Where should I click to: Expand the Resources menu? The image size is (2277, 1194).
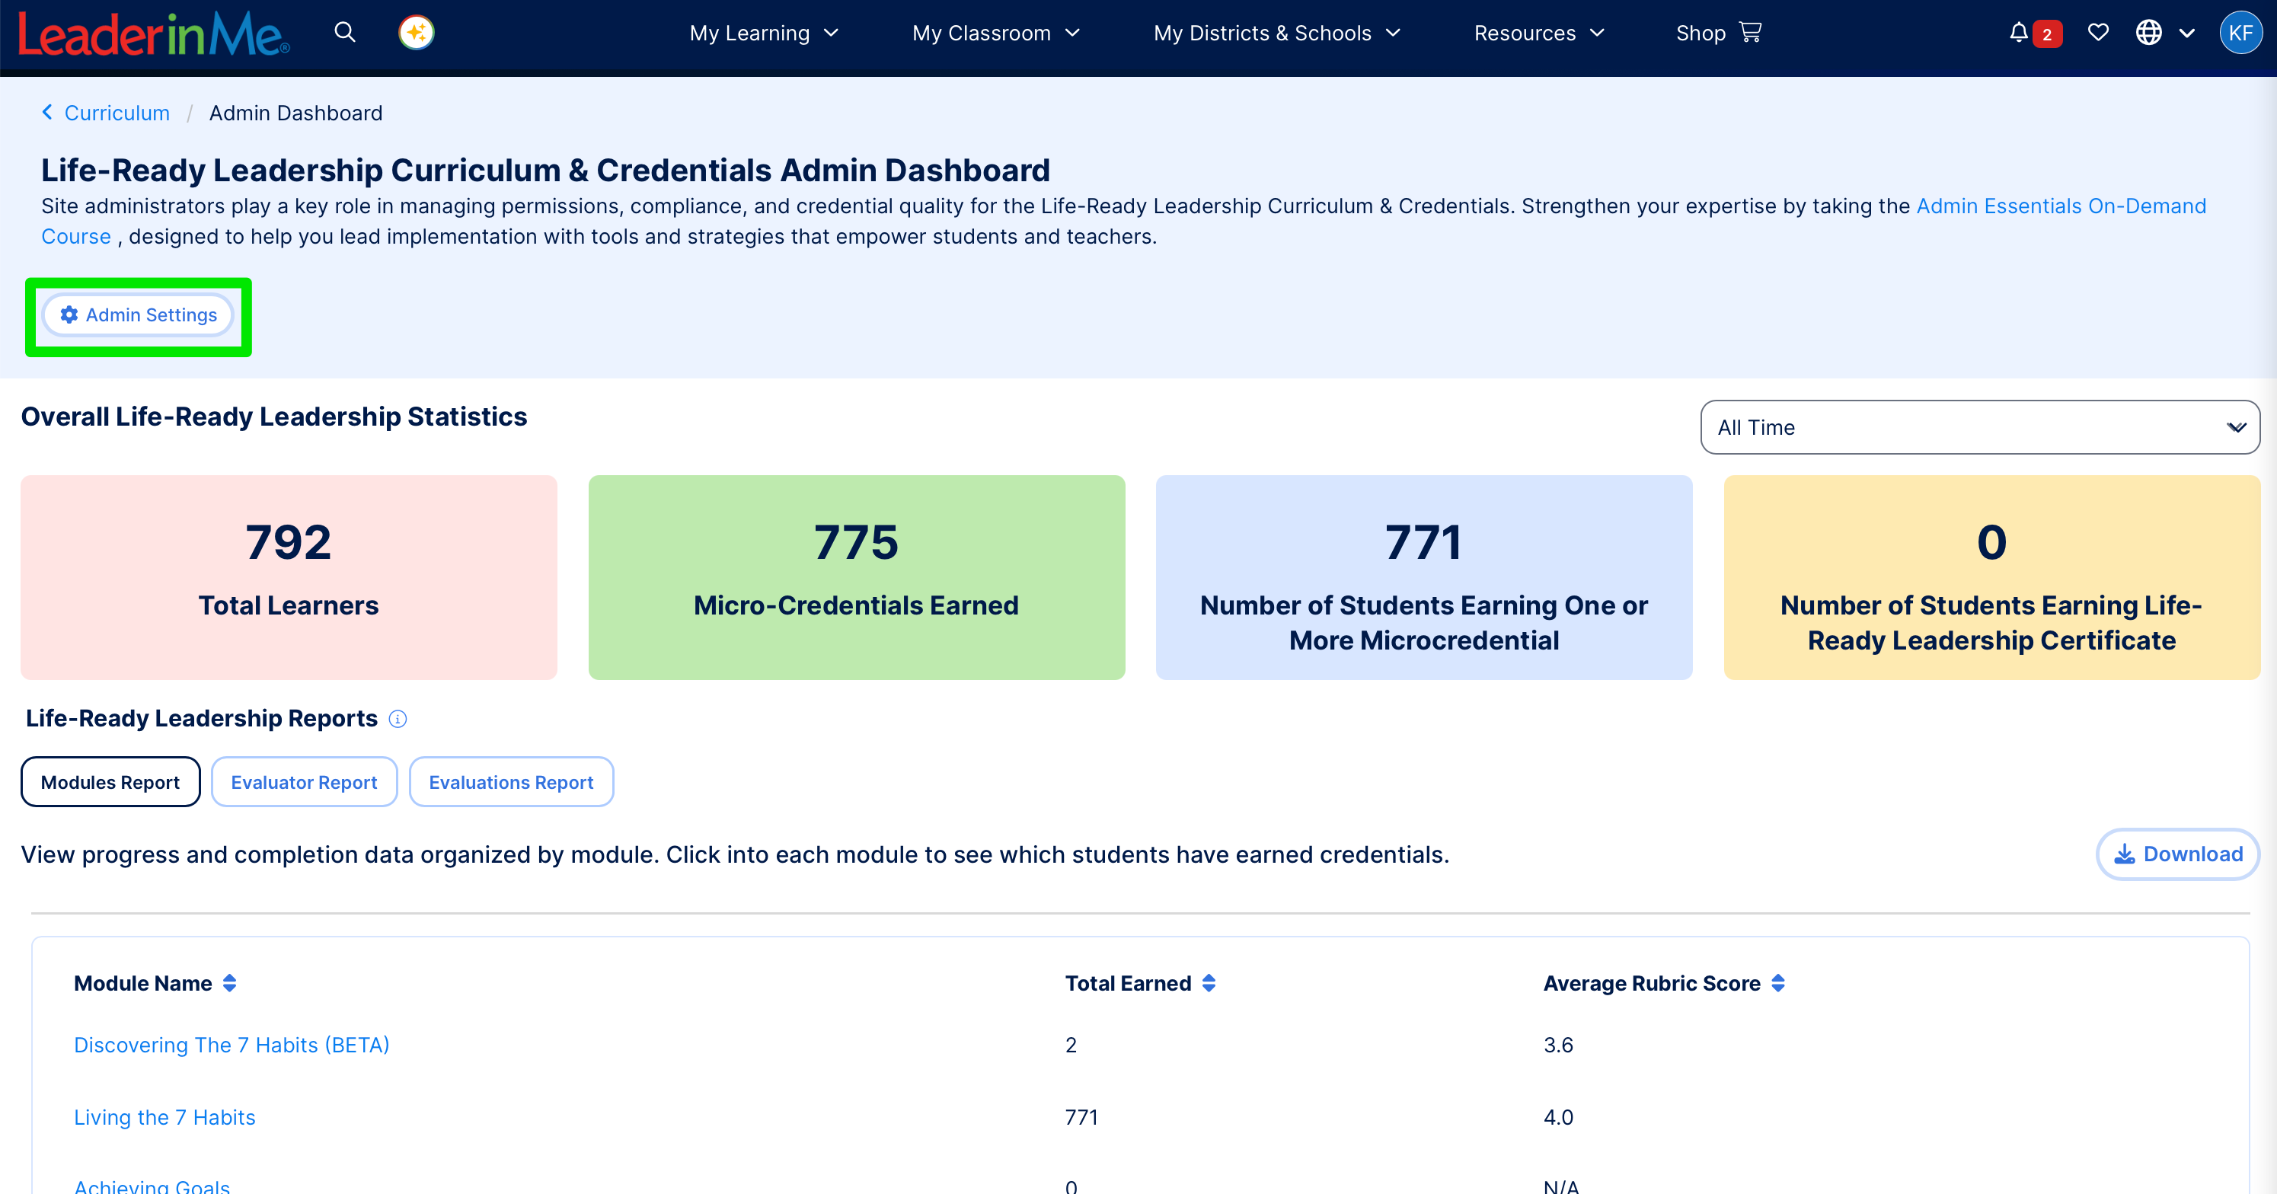[1539, 34]
